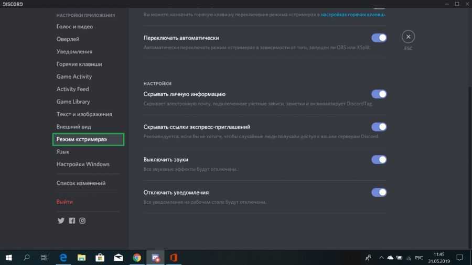472x265 pixels.
Task: Open the Windows Action Center icon
Action: coord(459,257)
